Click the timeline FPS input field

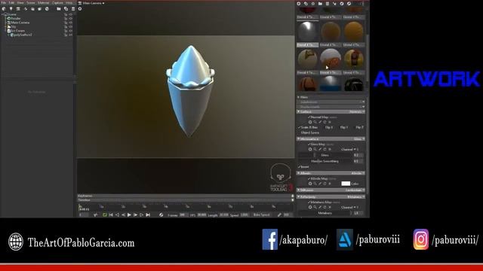(202, 215)
